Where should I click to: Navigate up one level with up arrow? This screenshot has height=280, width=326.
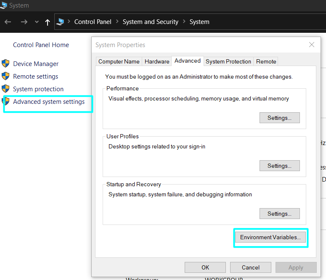(48, 22)
